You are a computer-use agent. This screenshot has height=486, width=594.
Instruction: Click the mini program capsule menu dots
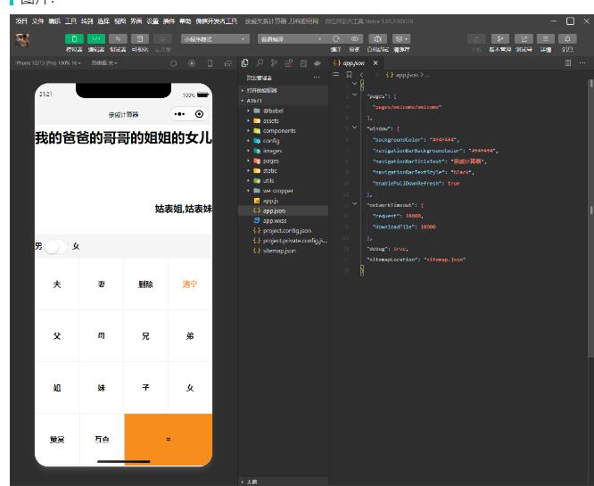click(x=180, y=115)
